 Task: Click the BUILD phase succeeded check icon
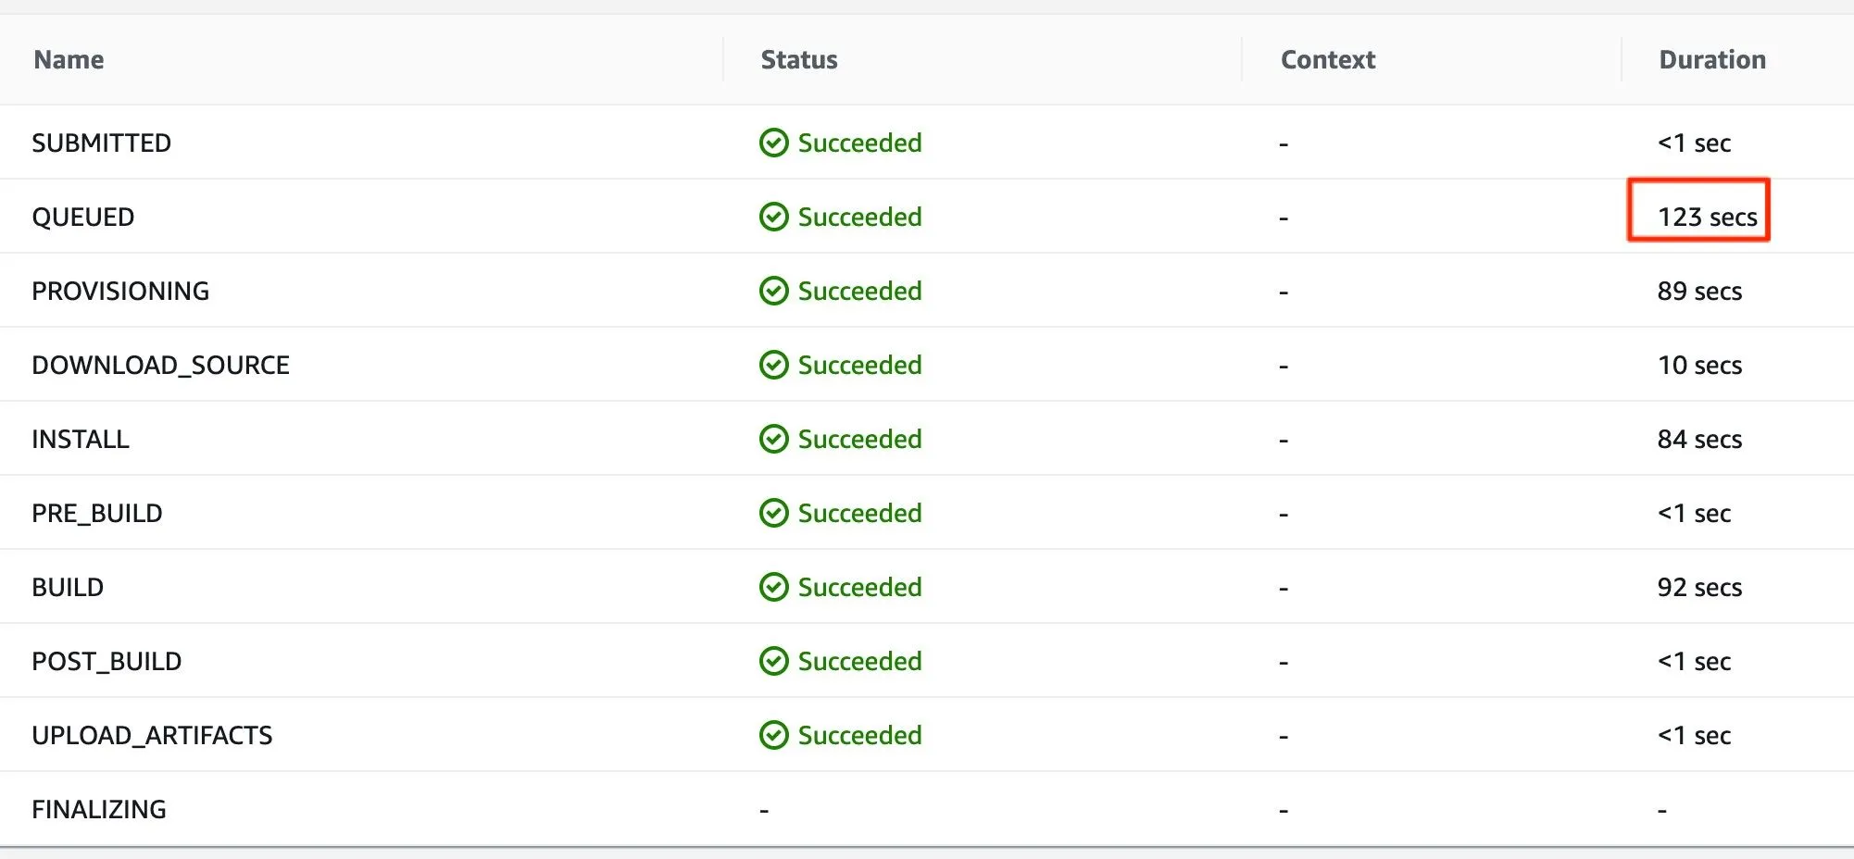(x=773, y=588)
